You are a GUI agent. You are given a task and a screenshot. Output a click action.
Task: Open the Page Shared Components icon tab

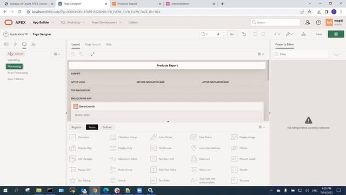(x=34, y=44)
